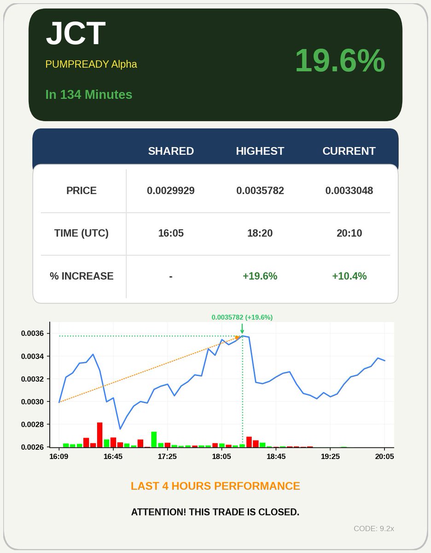Click the trade is closed notice
The height and width of the screenshot is (553, 431).
[x=215, y=512]
